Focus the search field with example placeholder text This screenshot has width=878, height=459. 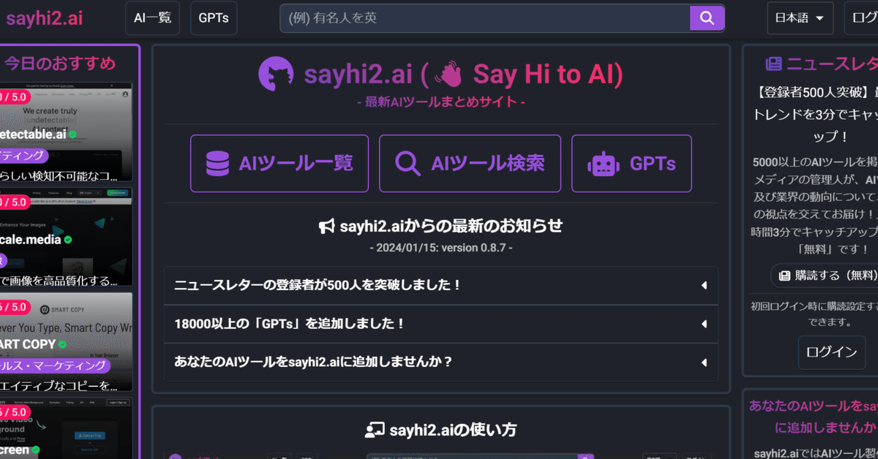coord(485,18)
